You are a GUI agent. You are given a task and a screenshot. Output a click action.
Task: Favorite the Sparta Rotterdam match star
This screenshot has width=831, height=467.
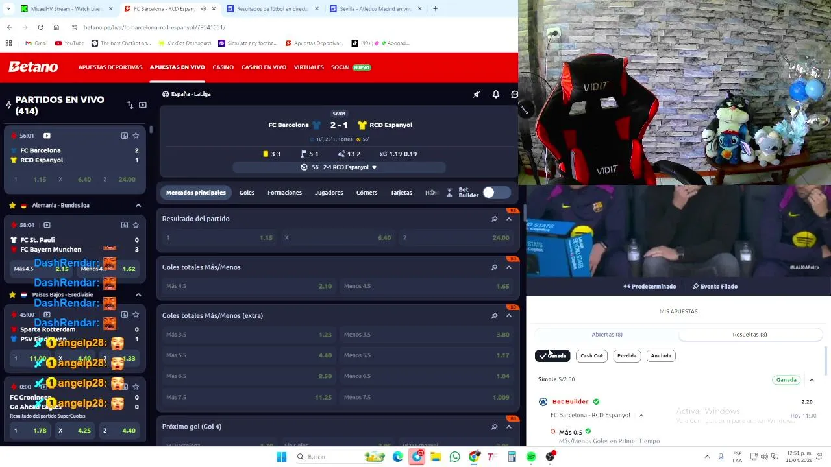coord(136,315)
